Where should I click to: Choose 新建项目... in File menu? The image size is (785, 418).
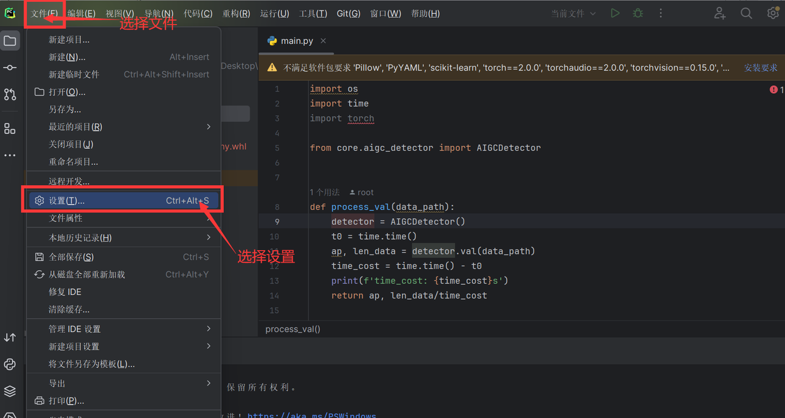coord(124,39)
